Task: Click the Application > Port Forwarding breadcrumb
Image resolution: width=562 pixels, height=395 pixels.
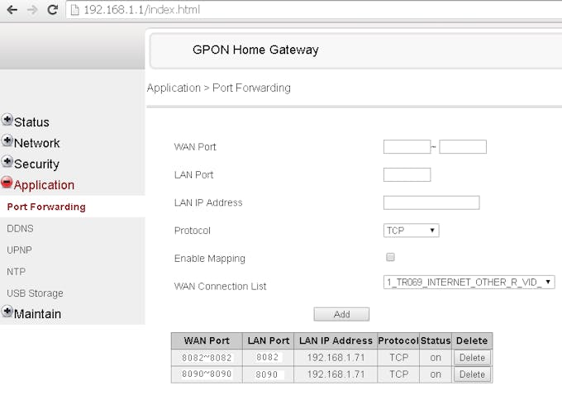Action: coord(219,88)
